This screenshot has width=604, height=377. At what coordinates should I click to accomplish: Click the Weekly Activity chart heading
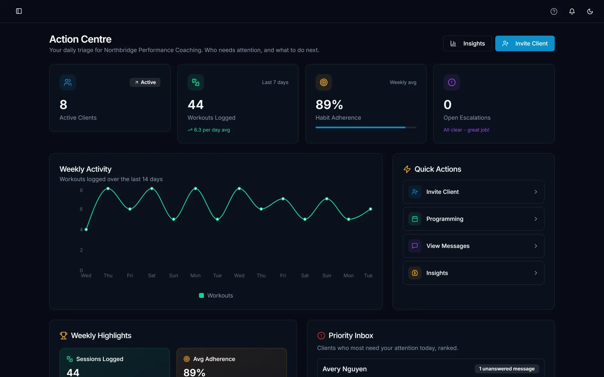(85, 169)
